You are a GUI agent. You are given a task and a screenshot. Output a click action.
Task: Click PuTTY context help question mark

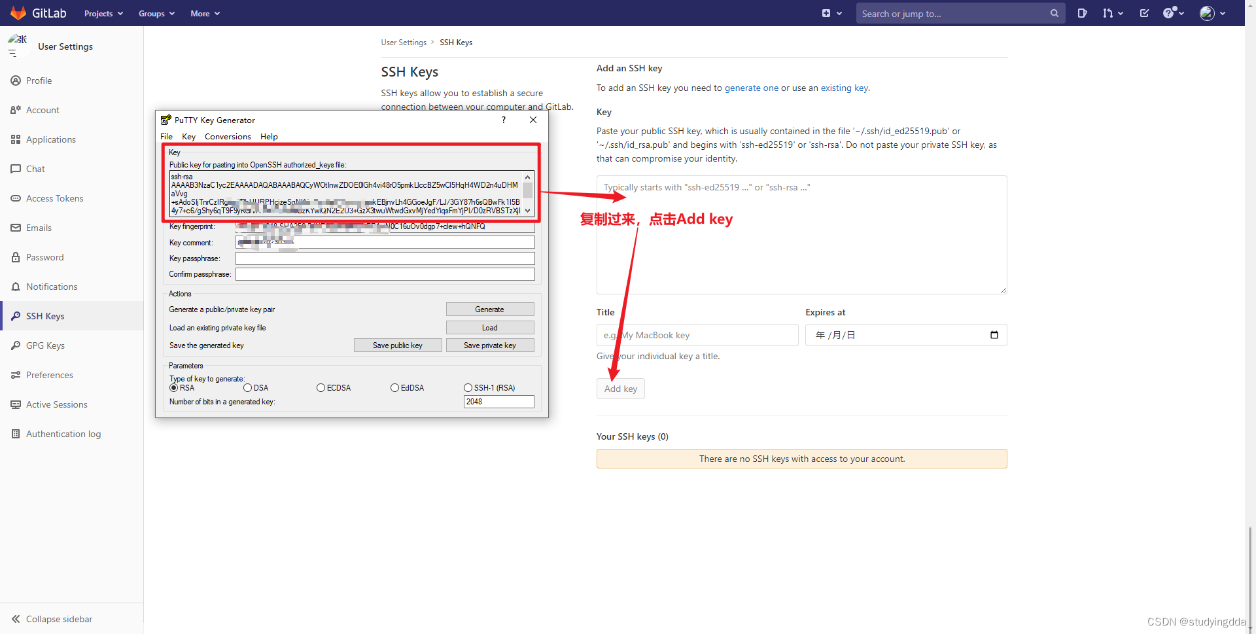(x=503, y=120)
